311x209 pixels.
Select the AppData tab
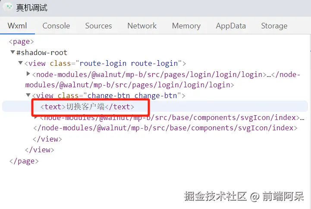pos(231,26)
